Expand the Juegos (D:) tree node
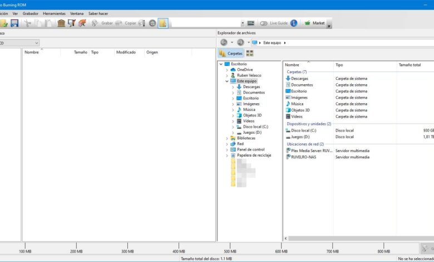The height and width of the screenshot is (262, 434). point(233,133)
